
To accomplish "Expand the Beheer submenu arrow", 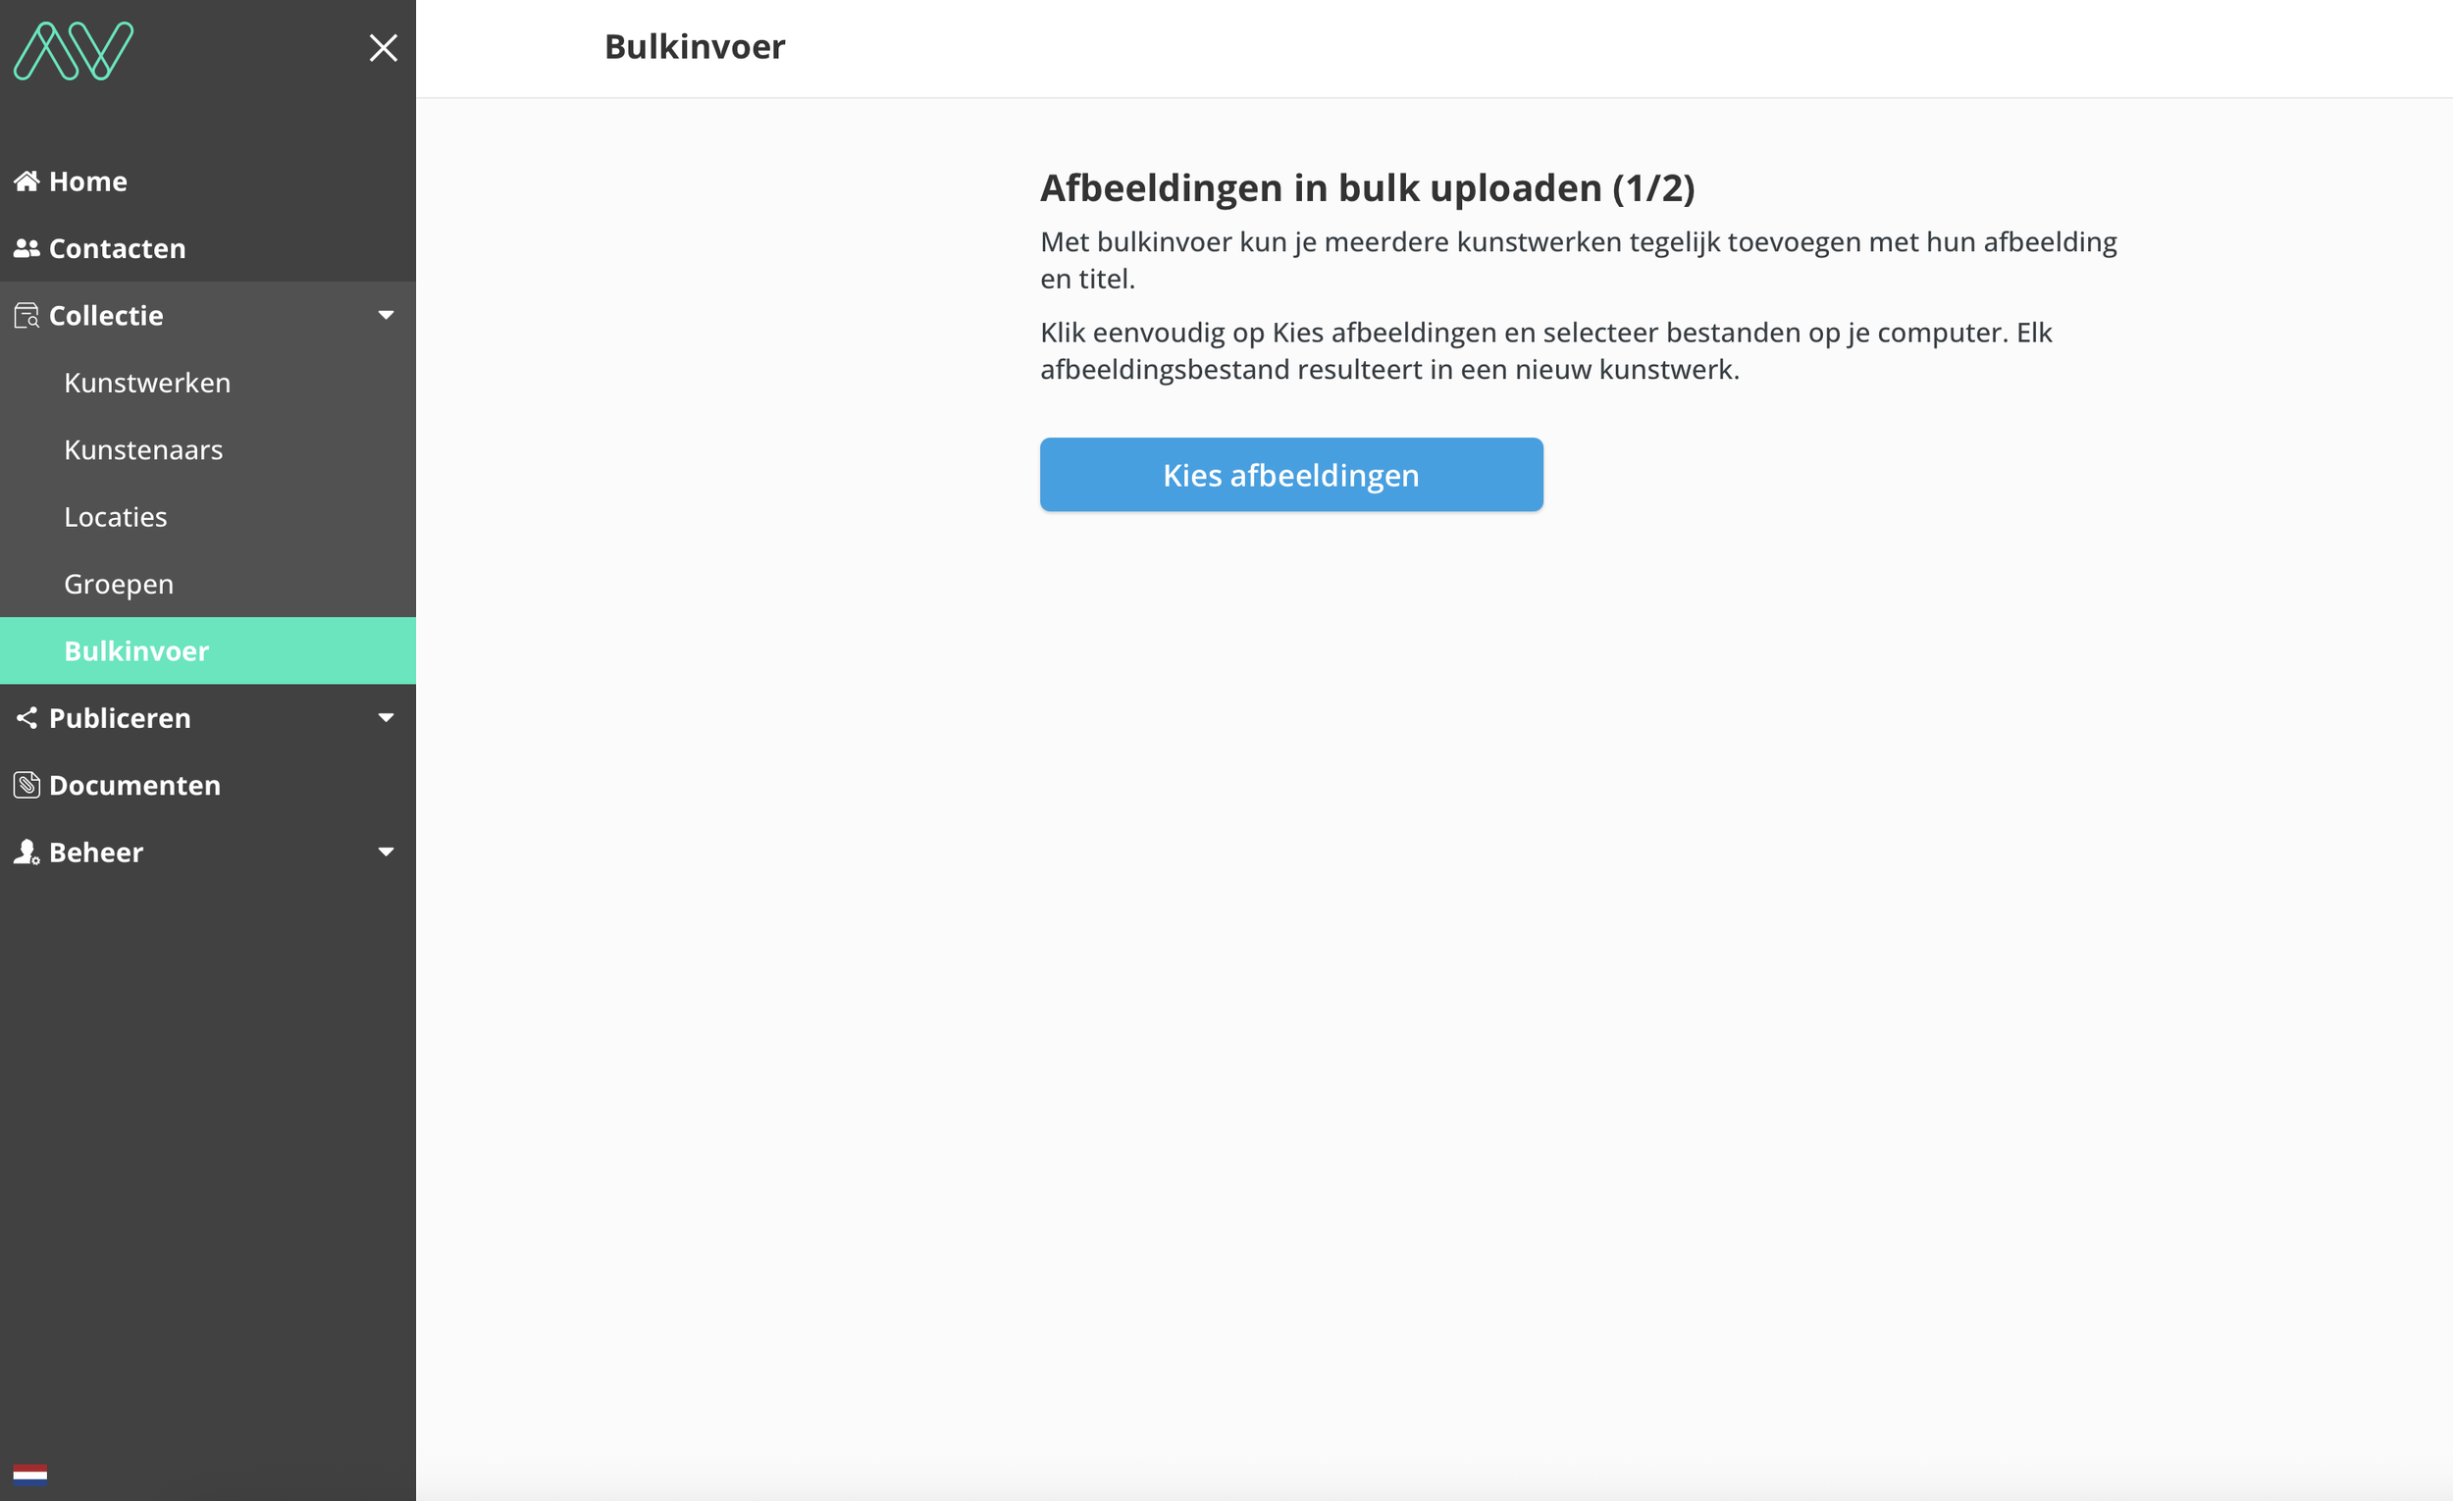I will (387, 852).
